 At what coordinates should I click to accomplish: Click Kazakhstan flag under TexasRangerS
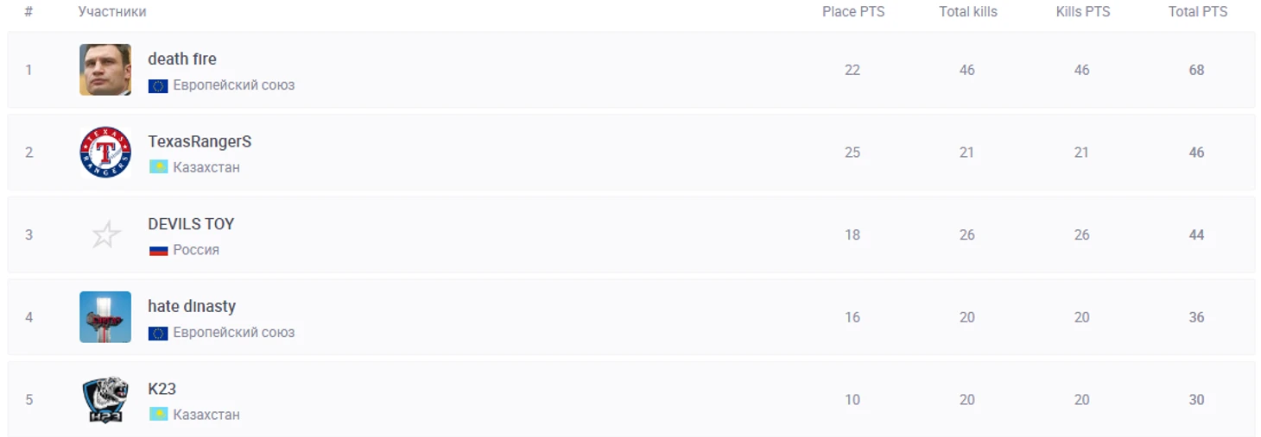158,167
